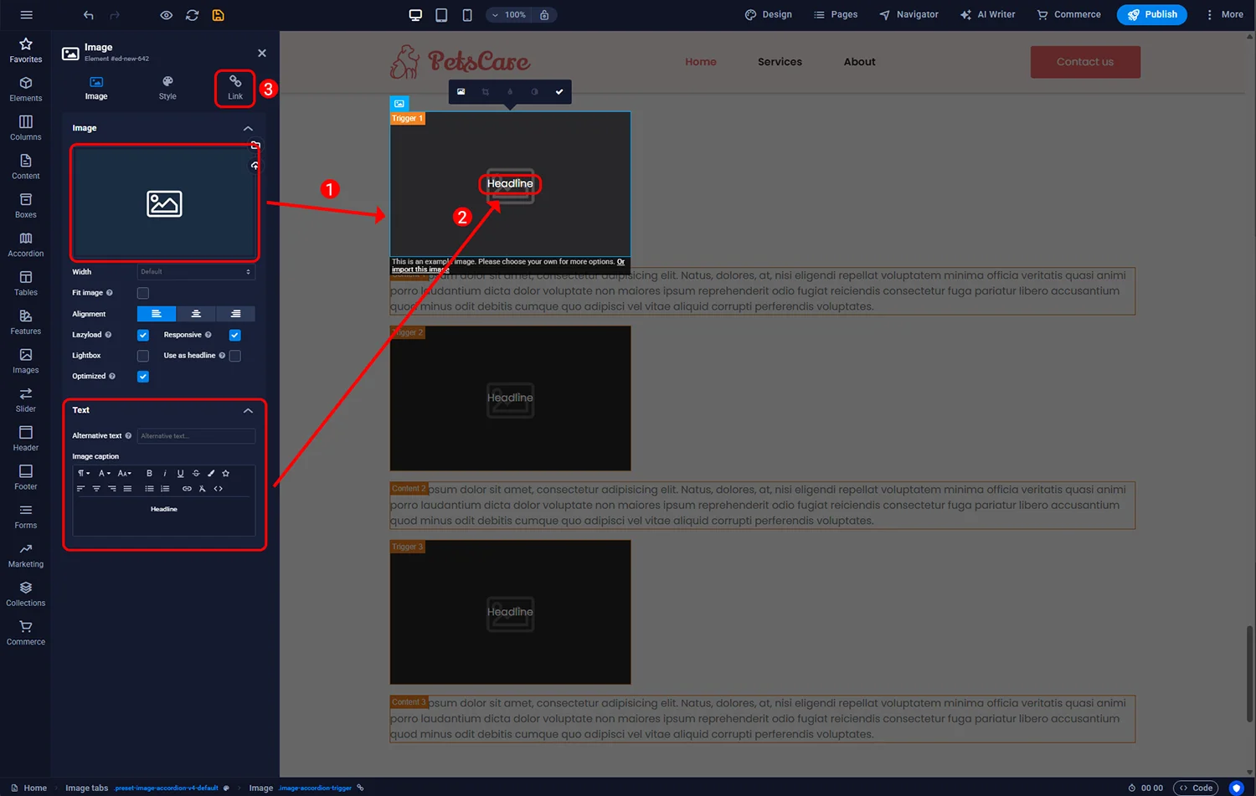Click the undo arrow in top toolbar
Image resolution: width=1256 pixels, height=796 pixels.
click(89, 15)
